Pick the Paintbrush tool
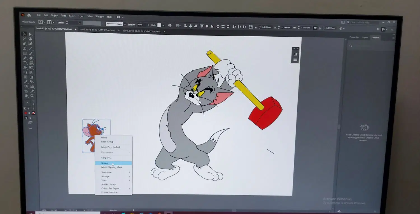The image size is (420, 214). (x=31, y=53)
